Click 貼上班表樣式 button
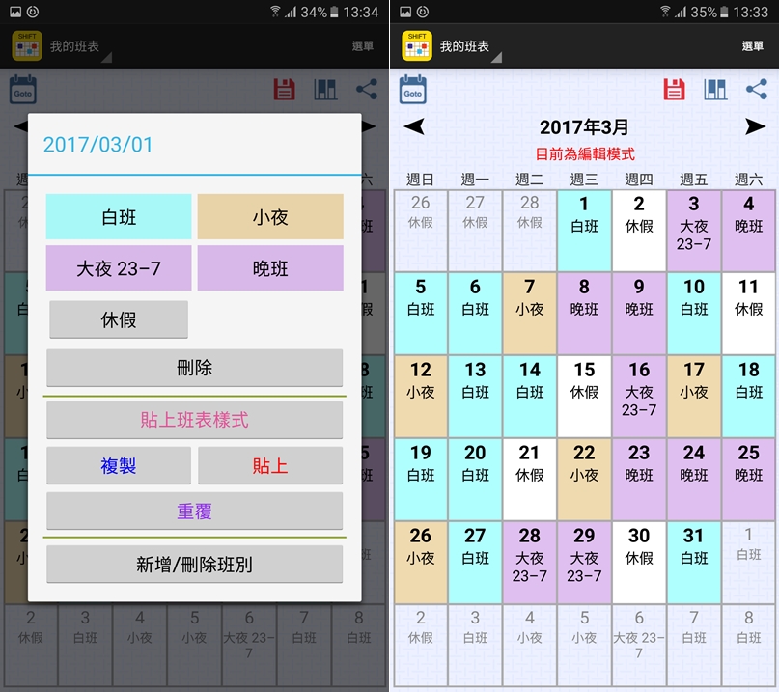 [194, 420]
